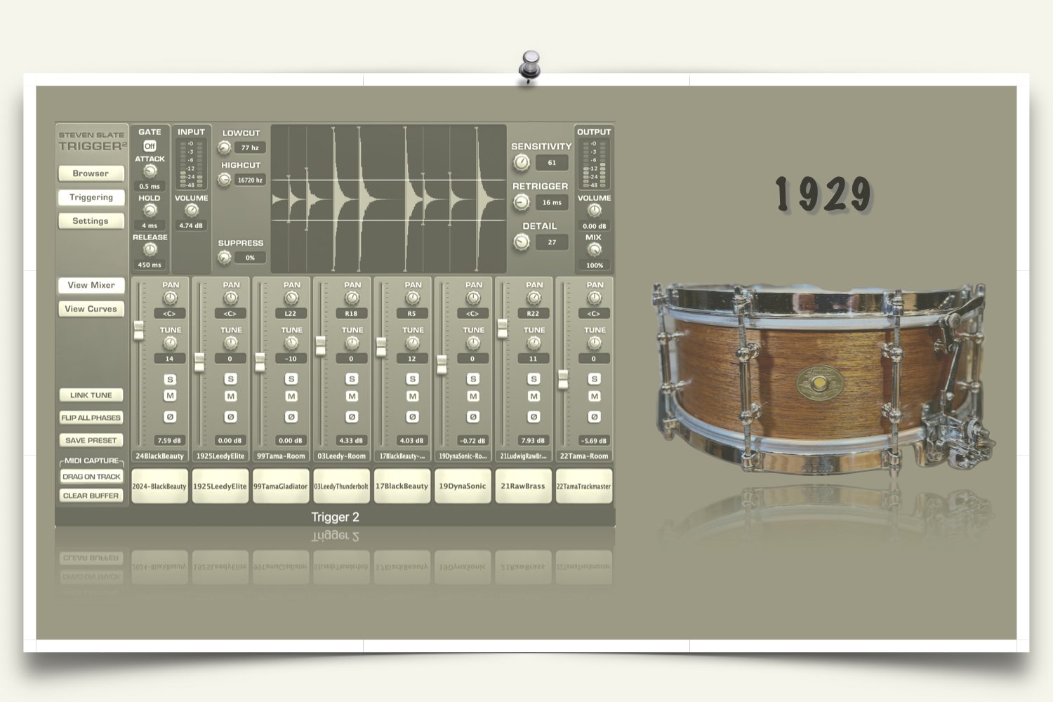Click the waveform trigger display
Image resolution: width=1053 pixels, height=702 pixels.
(389, 199)
